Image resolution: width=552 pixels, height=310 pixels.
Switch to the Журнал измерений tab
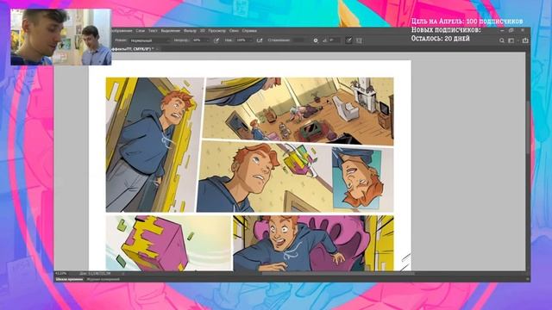click(103, 279)
